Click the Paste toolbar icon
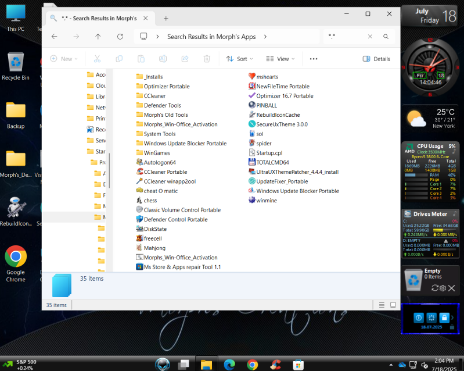 click(x=141, y=59)
